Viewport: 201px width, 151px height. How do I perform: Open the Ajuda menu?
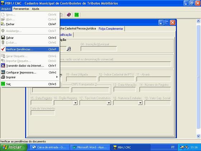[36, 9]
